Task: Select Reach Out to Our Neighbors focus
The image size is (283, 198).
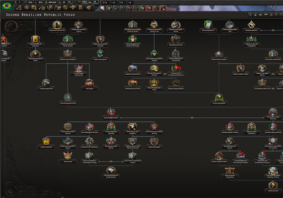Action: point(133,129)
